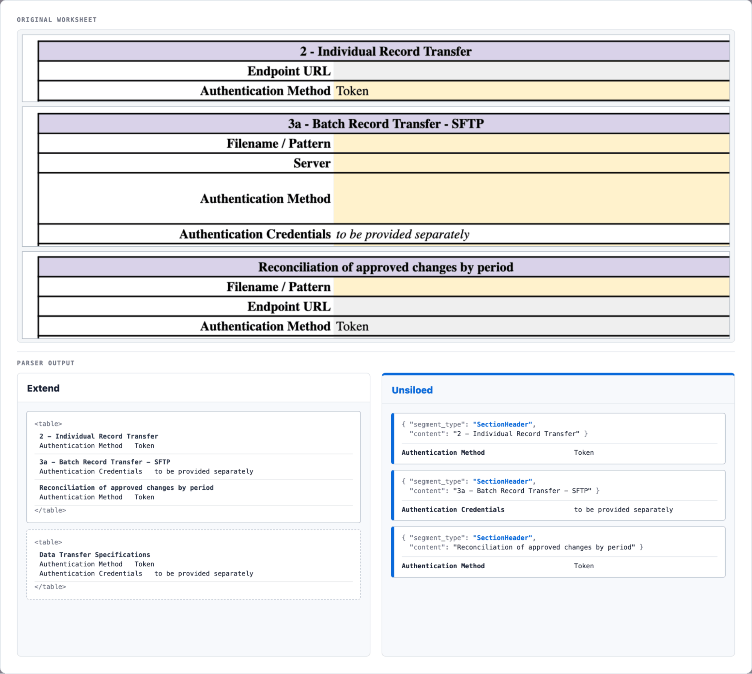
Task: Click the gray Endpoint URL field under Reconciliation
Action: coord(531,307)
